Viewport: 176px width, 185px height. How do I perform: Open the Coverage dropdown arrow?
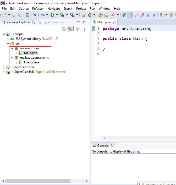click(67, 15)
